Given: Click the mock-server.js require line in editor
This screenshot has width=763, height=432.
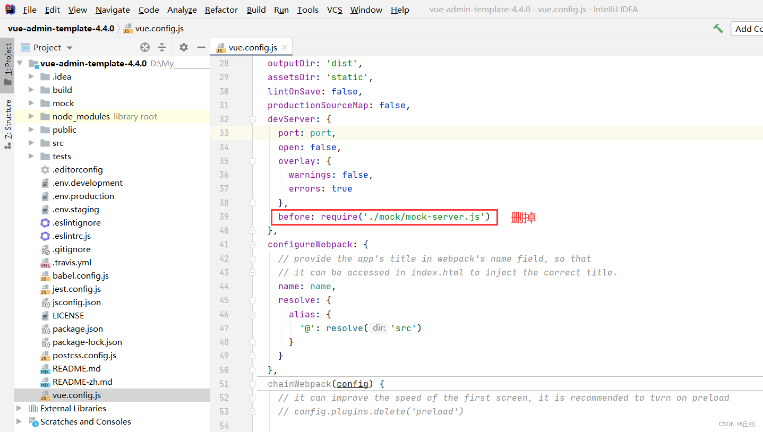Looking at the screenshot, I should pos(384,217).
